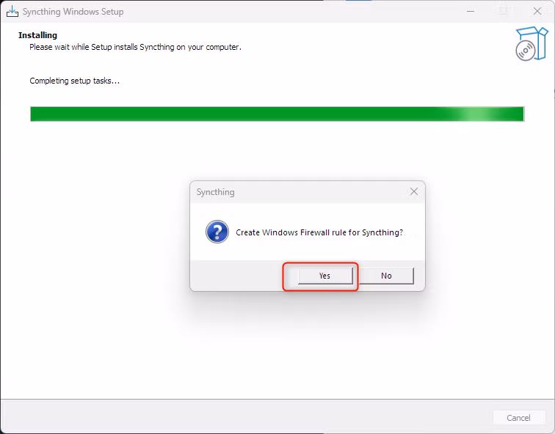Close the Syncthing Windows Setup window
Screen dimensions: 555x434
coord(537,11)
